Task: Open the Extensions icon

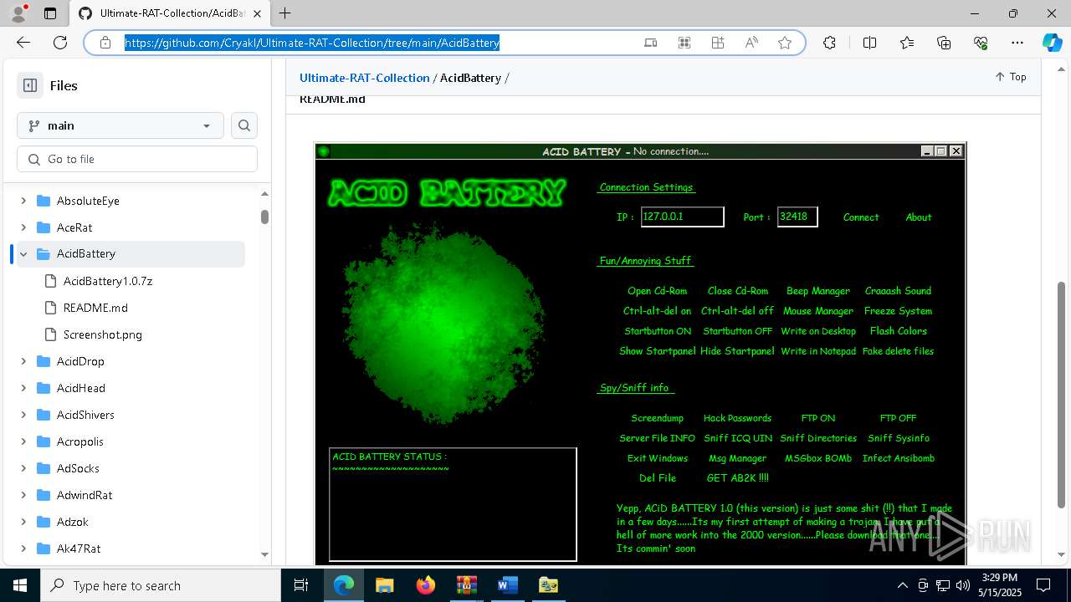Action: (829, 43)
